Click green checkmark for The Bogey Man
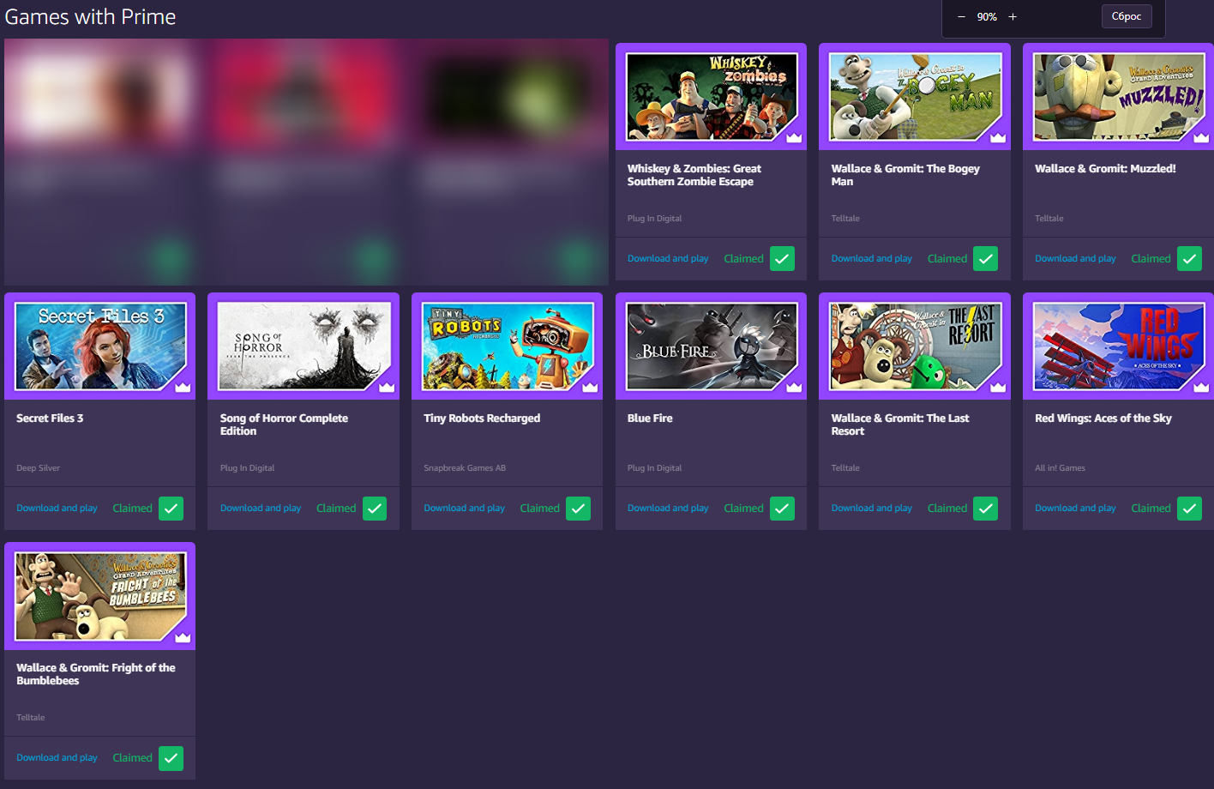1214x789 pixels. tap(986, 259)
